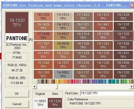Pick the 16-1325 TPX swatch
134x109 pixels.
point(63,55)
